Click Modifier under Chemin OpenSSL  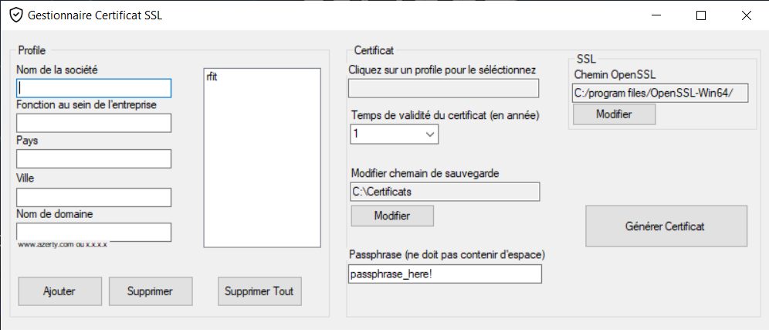click(614, 114)
